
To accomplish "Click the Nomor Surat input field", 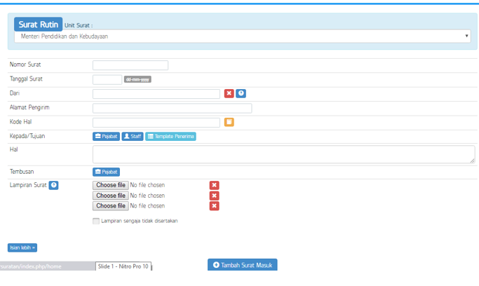I will (130, 65).
